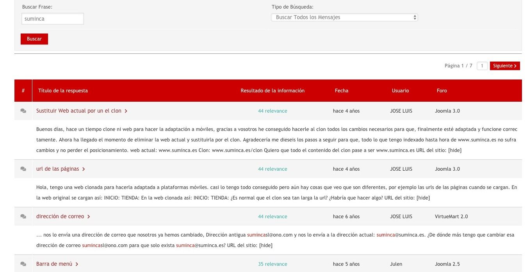Click chevron arrow after 'url de las páginas'

coord(84,169)
